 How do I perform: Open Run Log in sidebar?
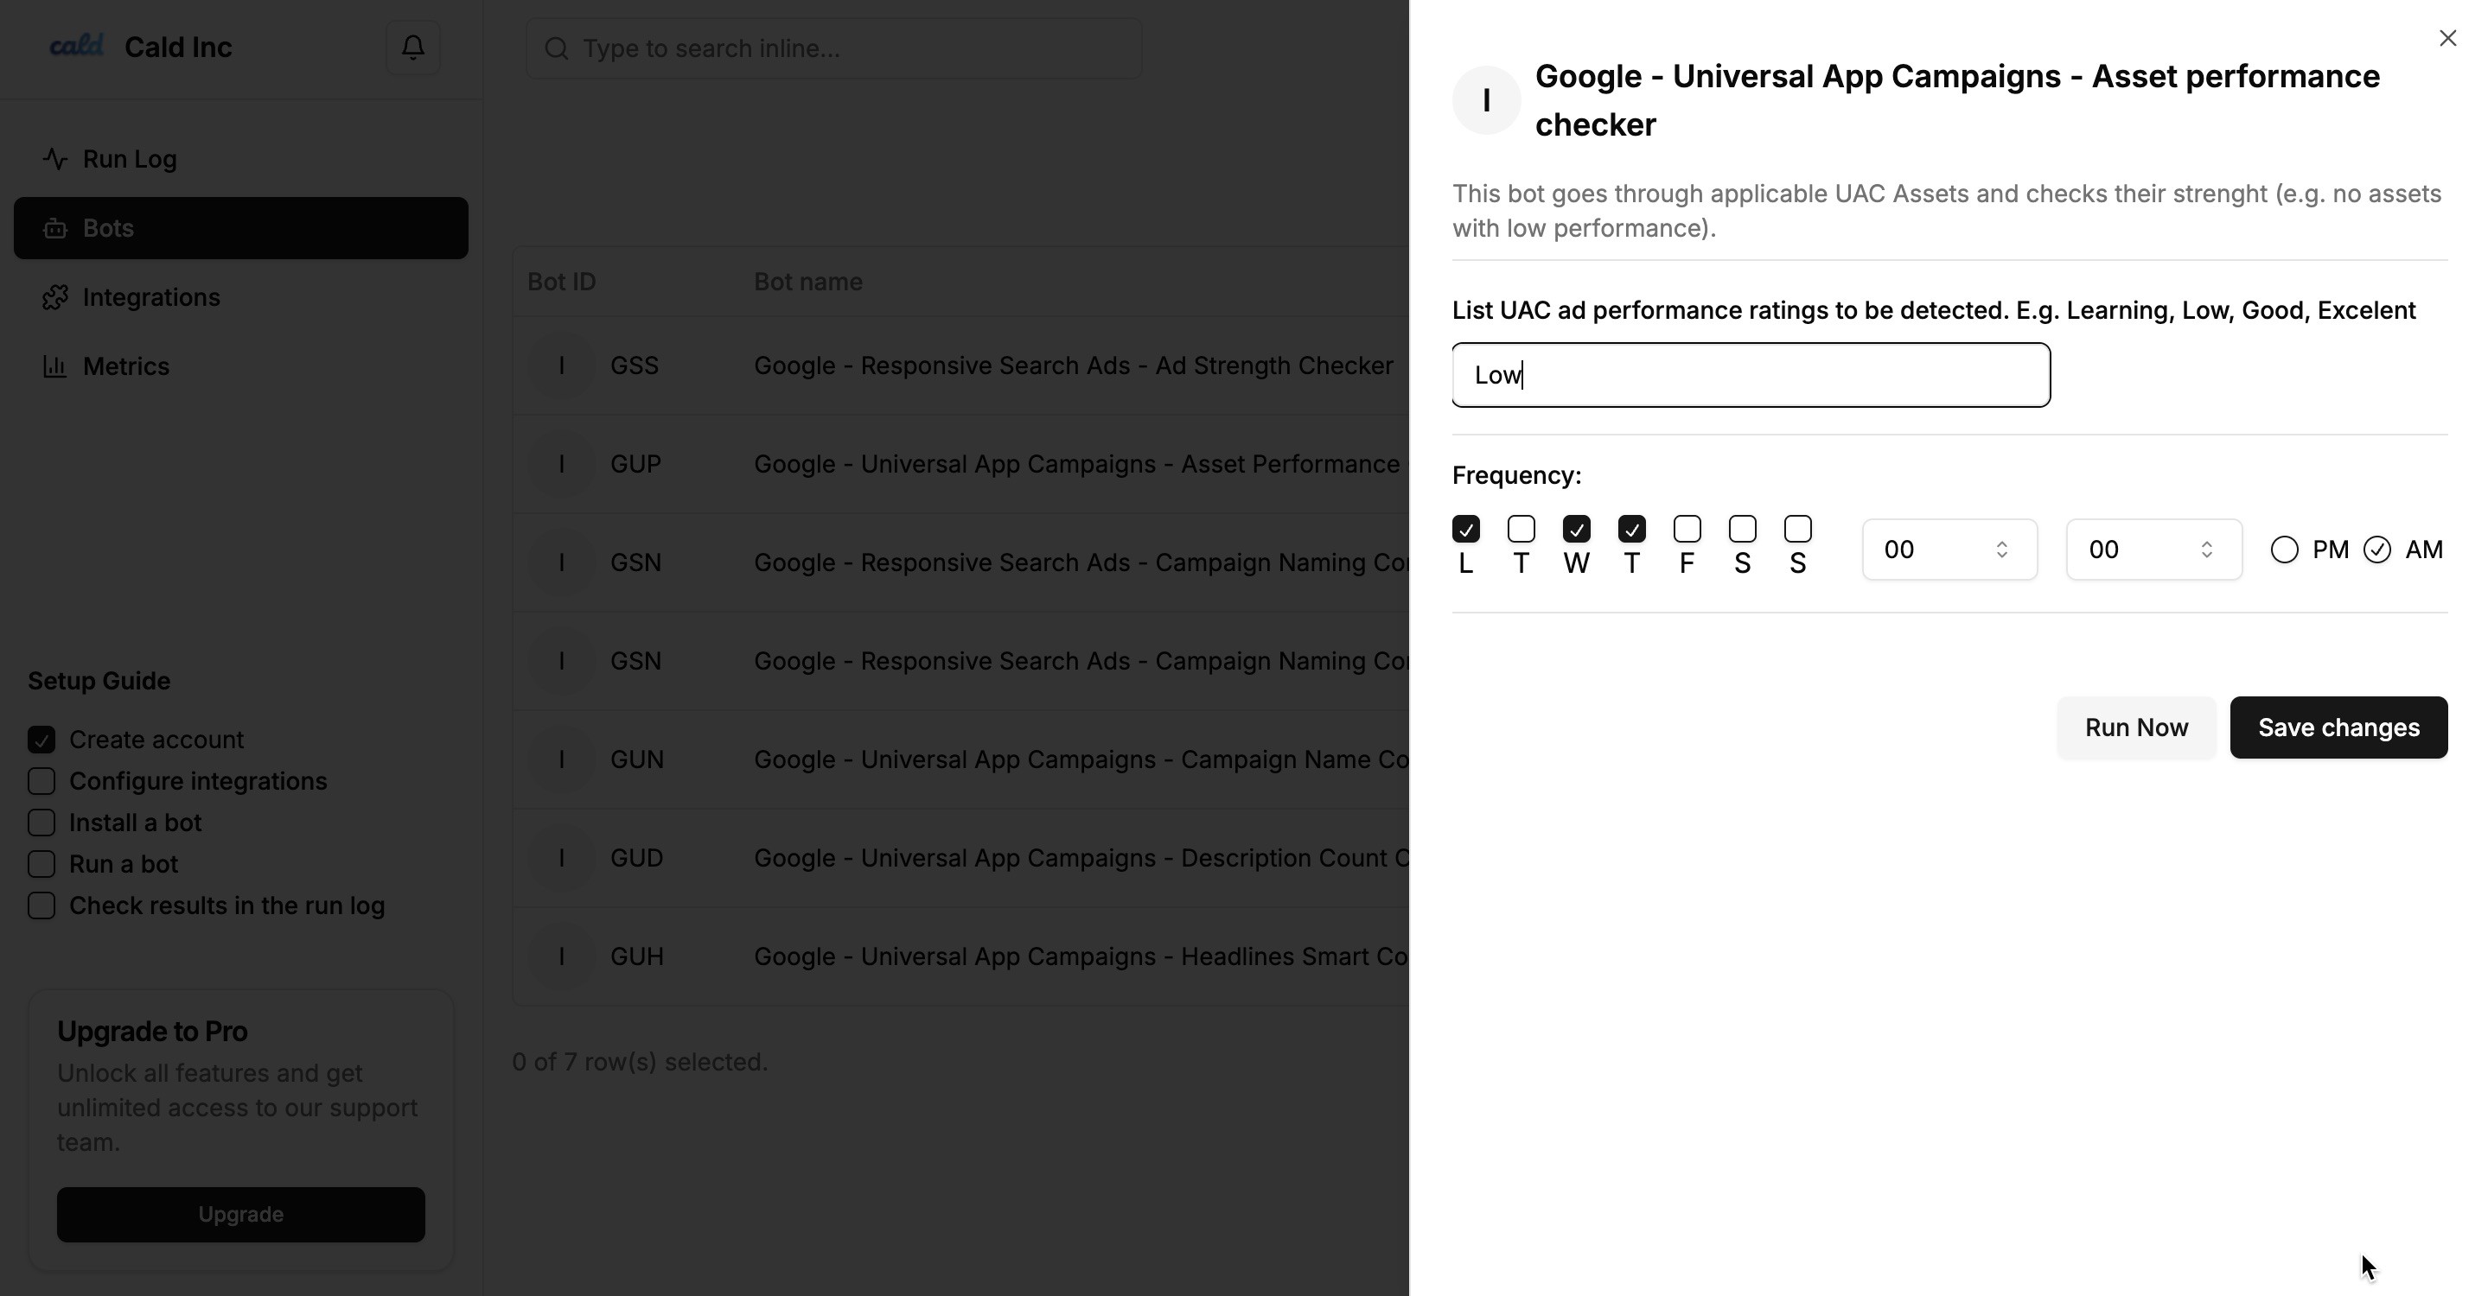[x=240, y=158]
